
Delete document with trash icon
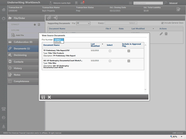click(x=166, y=34)
